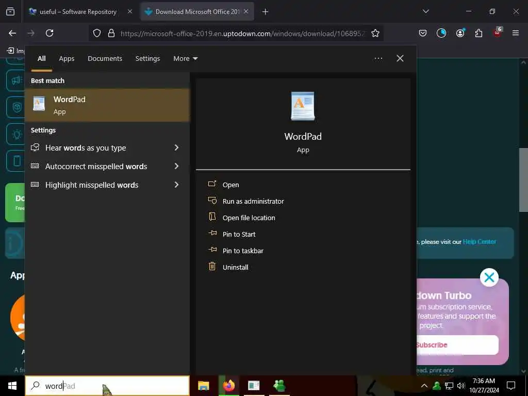Viewport: 528px width, 396px height.
Task: Select Open in the WordPad actions
Action: pos(230,185)
